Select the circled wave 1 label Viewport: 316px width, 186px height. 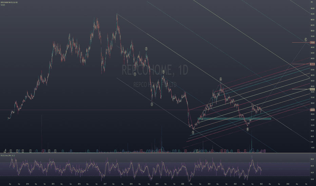pyautogui.click(x=135, y=74)
